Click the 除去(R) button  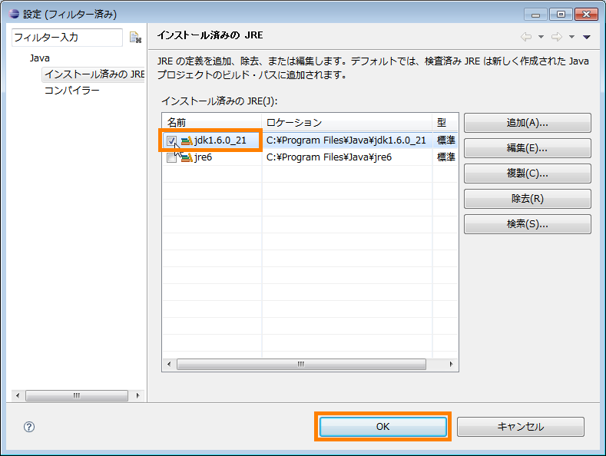click(x=528, y=199)
